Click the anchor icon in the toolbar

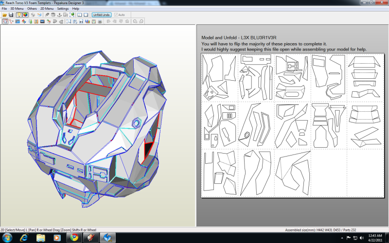[x=59, y=15]
